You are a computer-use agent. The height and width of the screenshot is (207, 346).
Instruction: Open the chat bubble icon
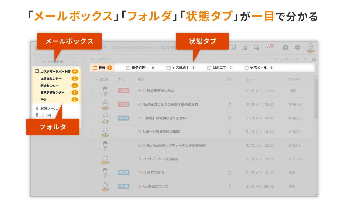click(256, 47)
